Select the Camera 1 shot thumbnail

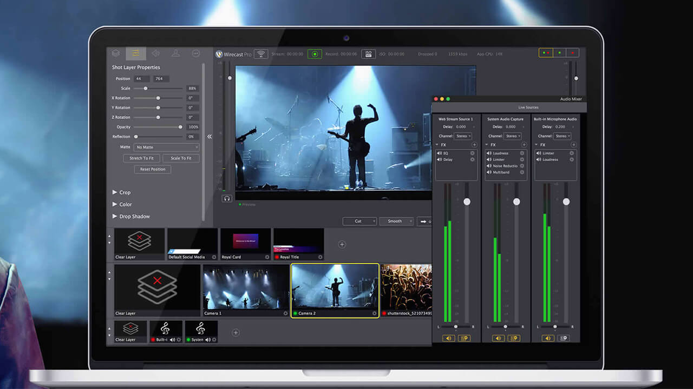tap(245, 289)
